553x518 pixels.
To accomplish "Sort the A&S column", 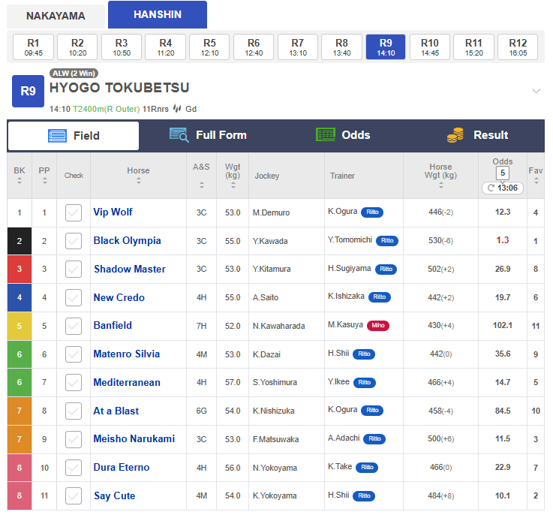I will (x=202, y=185).
